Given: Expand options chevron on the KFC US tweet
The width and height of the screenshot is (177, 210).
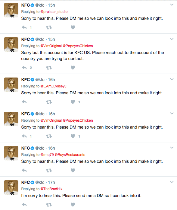Looking at the screenshot, I should click(172, 39).
